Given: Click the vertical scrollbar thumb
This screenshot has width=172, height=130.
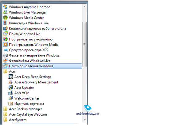Looking at the screenshot, I should tap(84, 44).
